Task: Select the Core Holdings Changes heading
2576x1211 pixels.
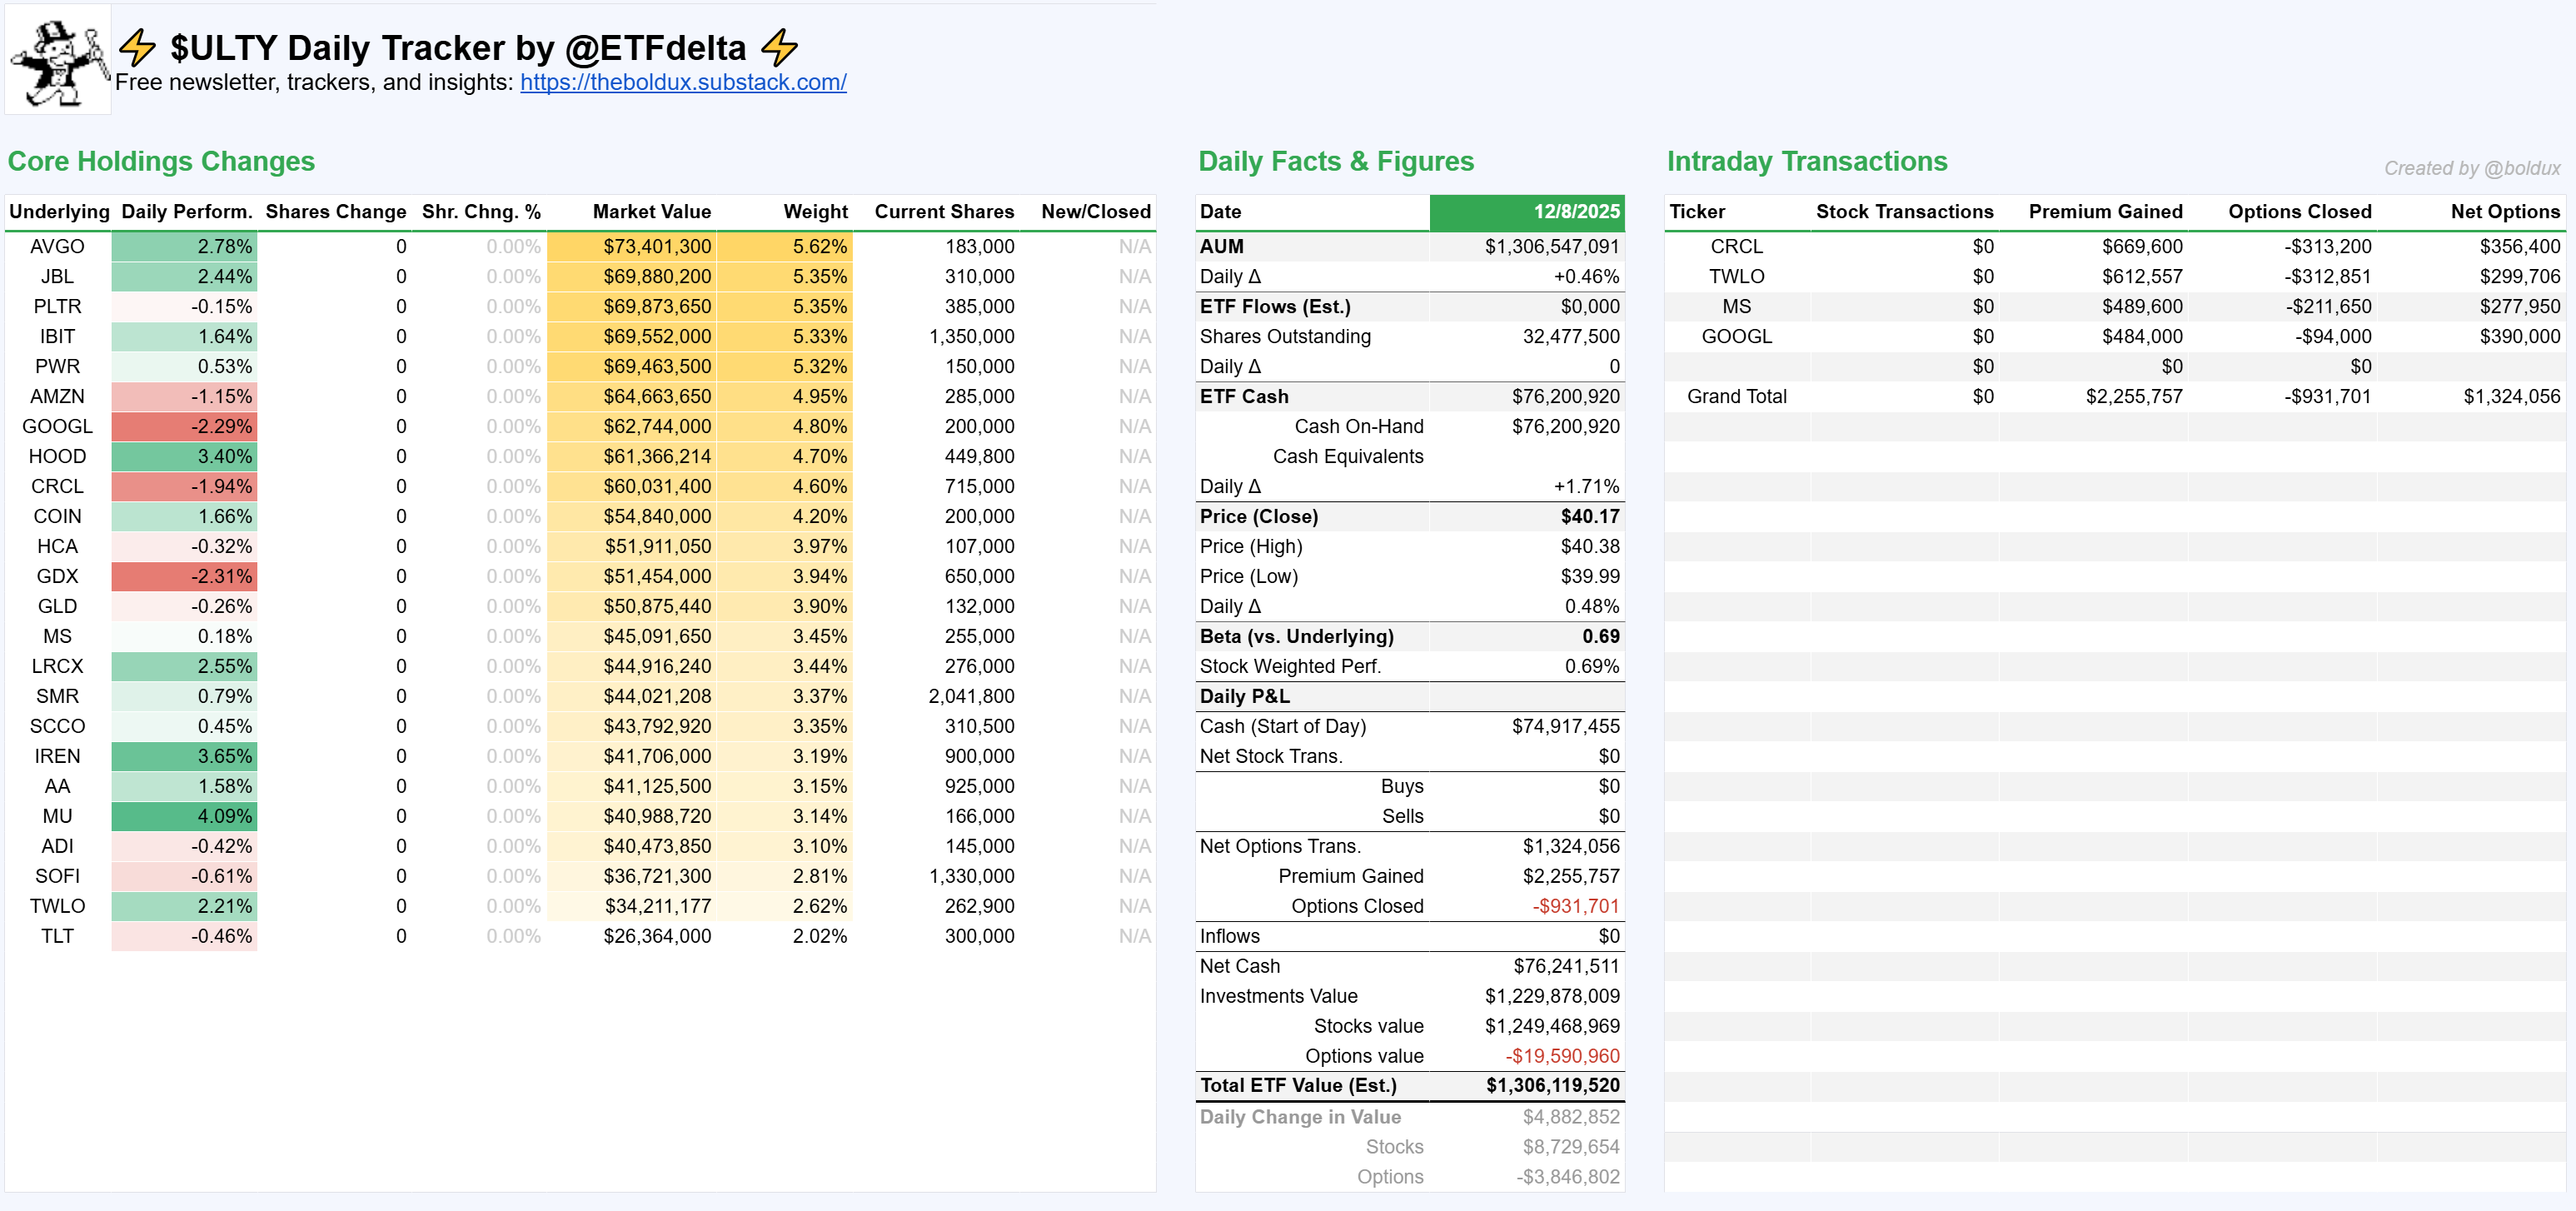Action: 161,161
